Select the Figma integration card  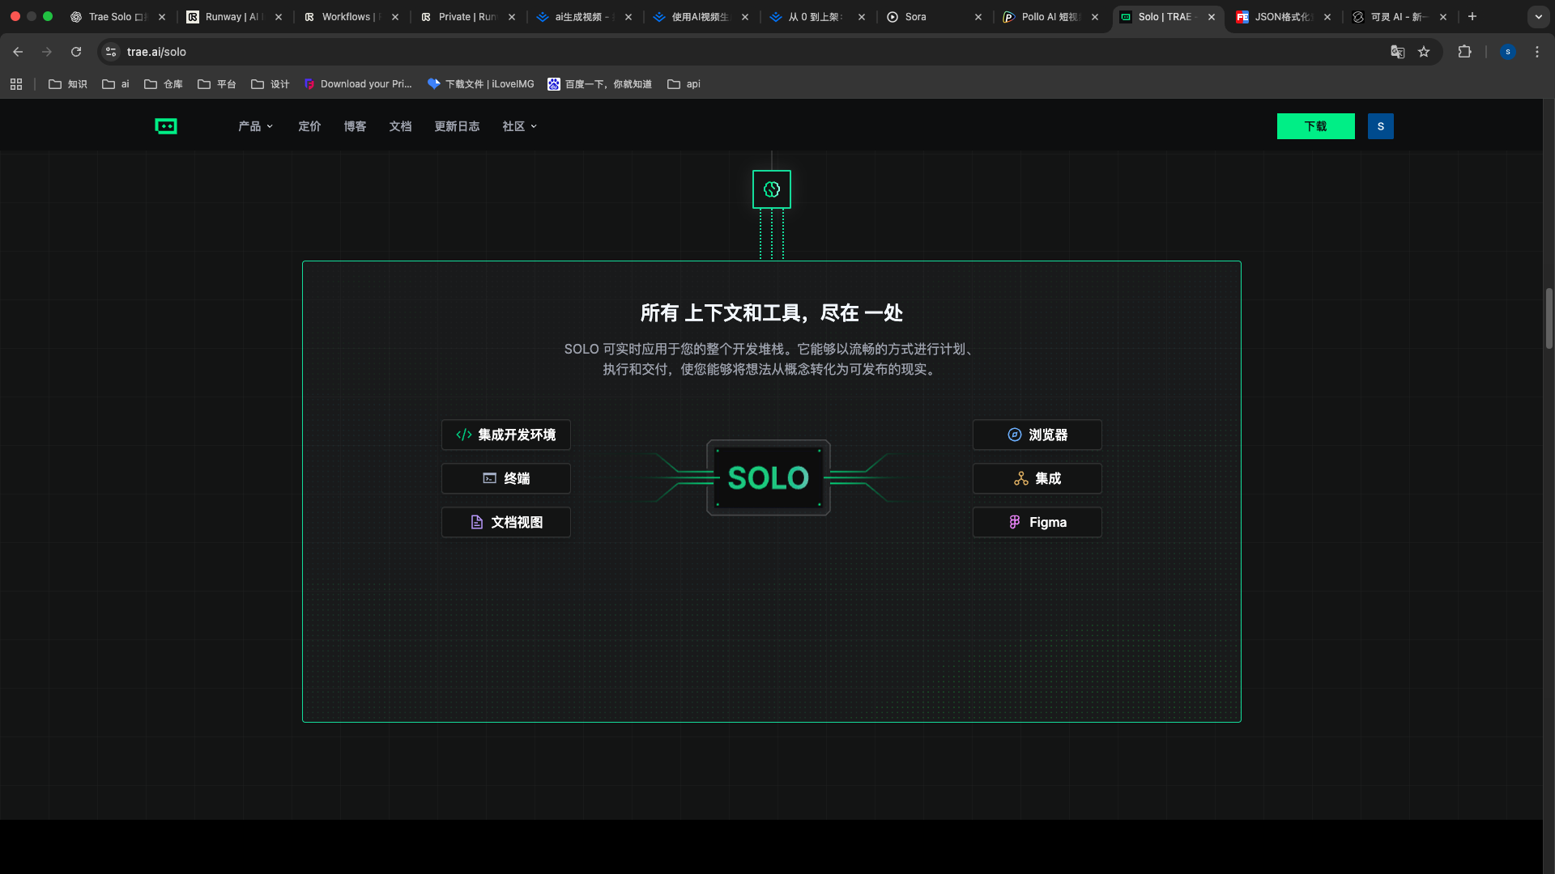[x=1037, y=522]
